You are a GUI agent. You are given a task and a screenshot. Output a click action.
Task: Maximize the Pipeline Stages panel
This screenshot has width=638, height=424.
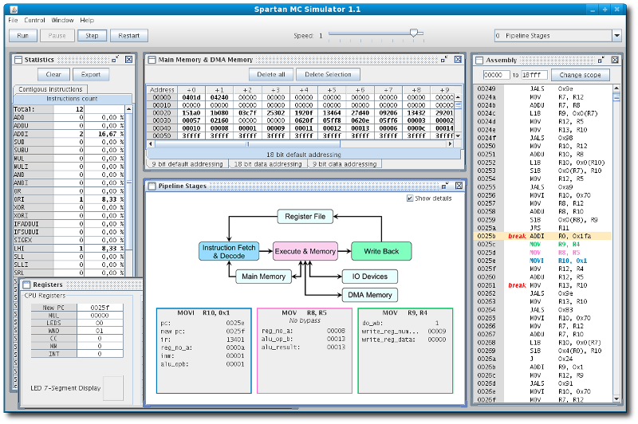(x=445, y=186)
